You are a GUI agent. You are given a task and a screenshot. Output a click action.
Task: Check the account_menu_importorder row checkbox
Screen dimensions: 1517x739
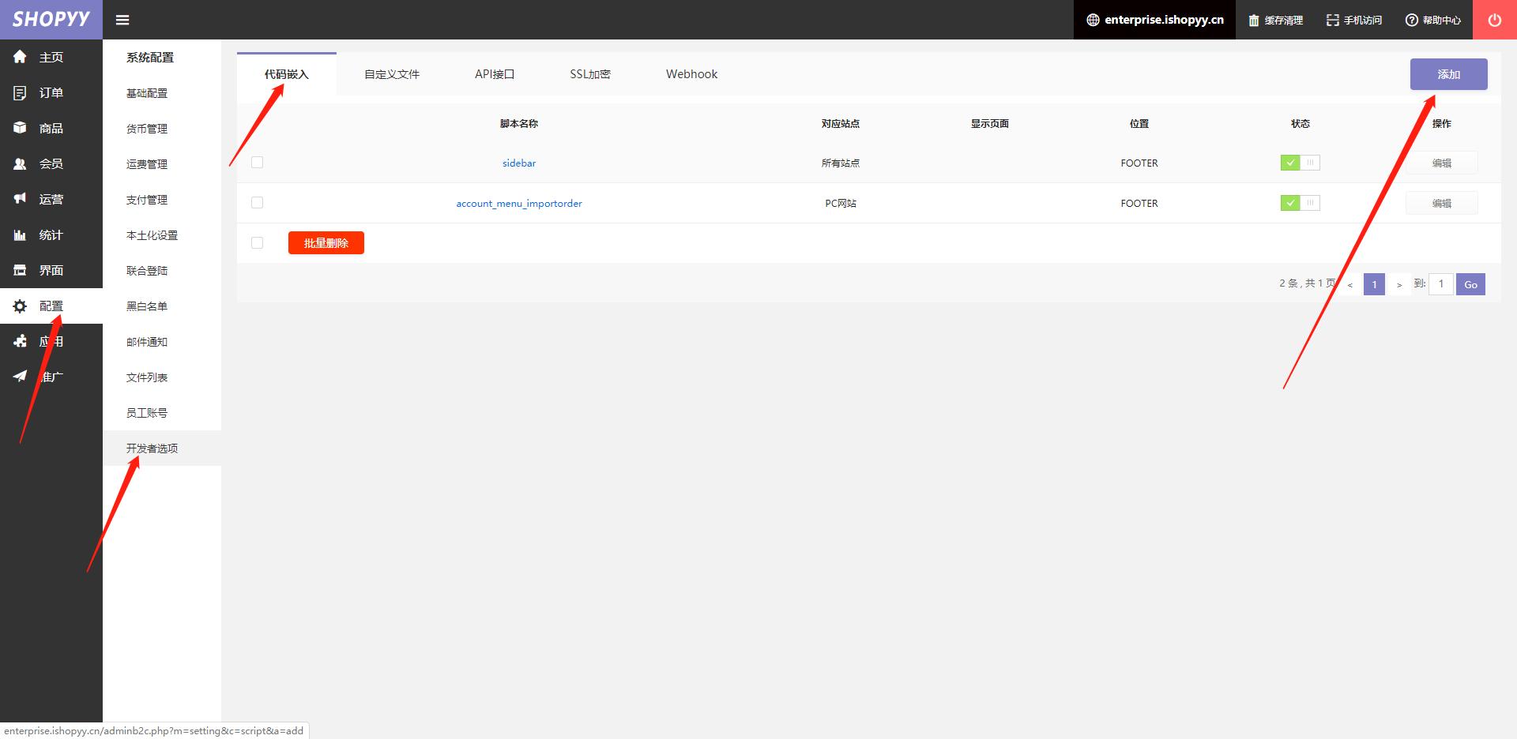click(257, 203)
